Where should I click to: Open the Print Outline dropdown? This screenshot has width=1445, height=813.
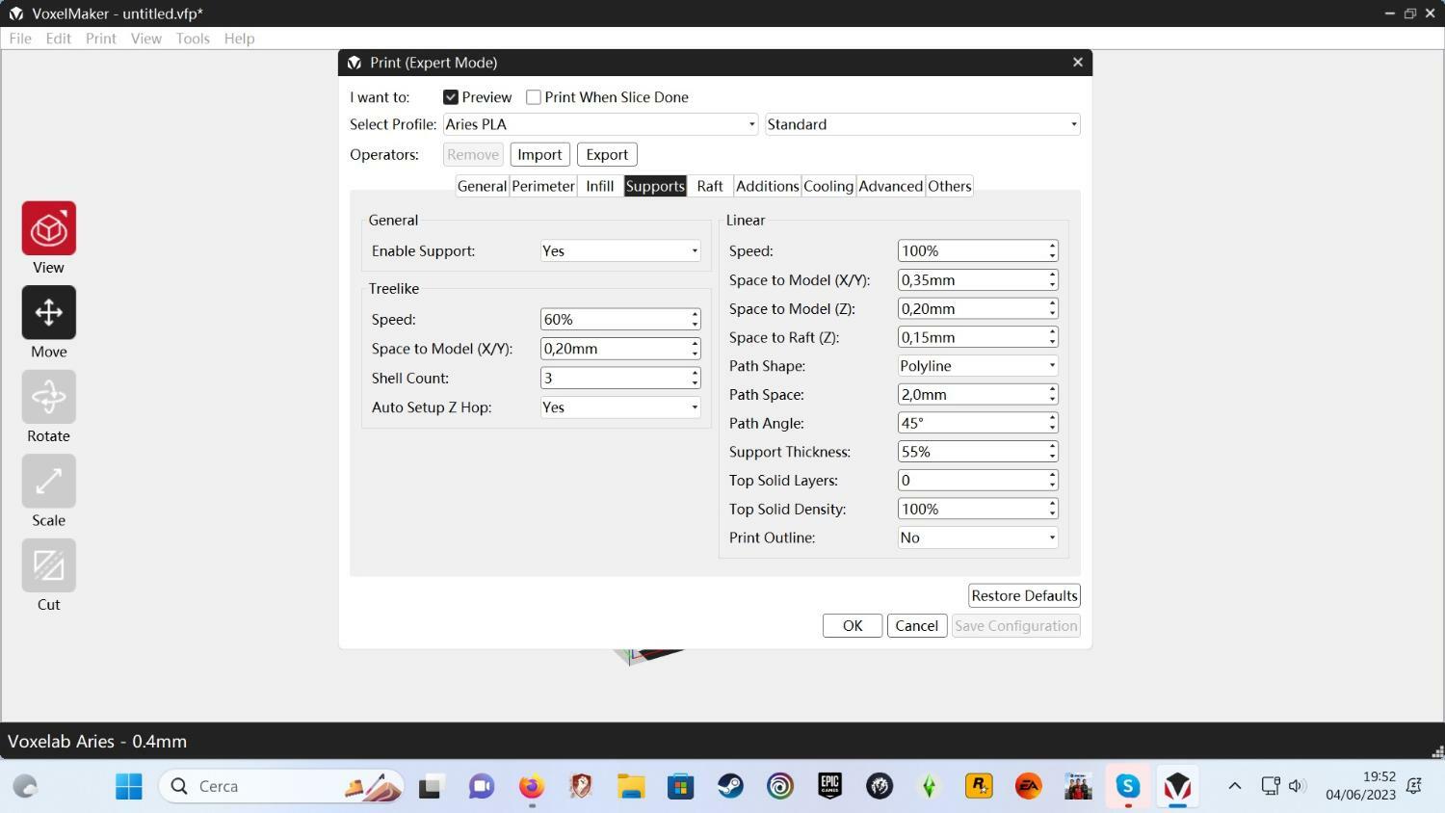977,538
